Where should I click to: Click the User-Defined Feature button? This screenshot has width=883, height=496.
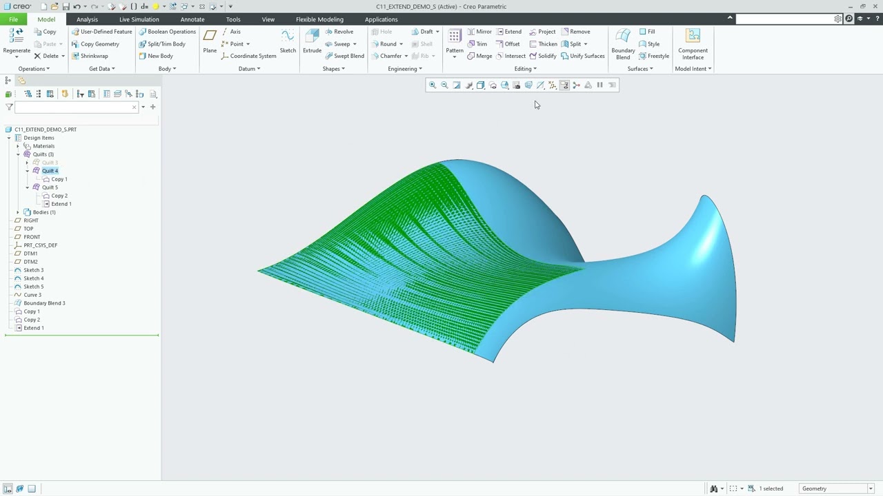101,32
